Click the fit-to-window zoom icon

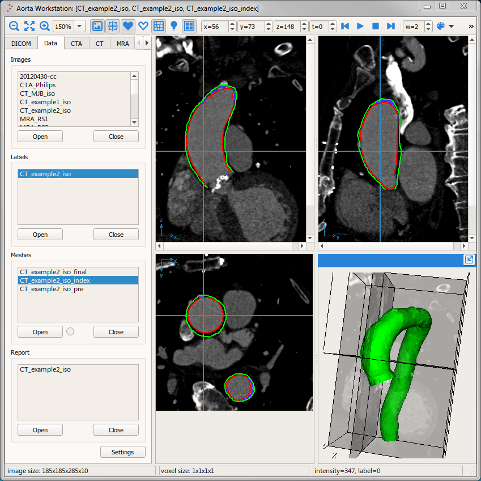29,26
